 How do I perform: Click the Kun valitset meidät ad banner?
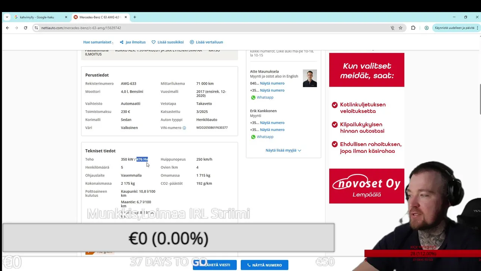pyautogui.click(x=367, y=70)
